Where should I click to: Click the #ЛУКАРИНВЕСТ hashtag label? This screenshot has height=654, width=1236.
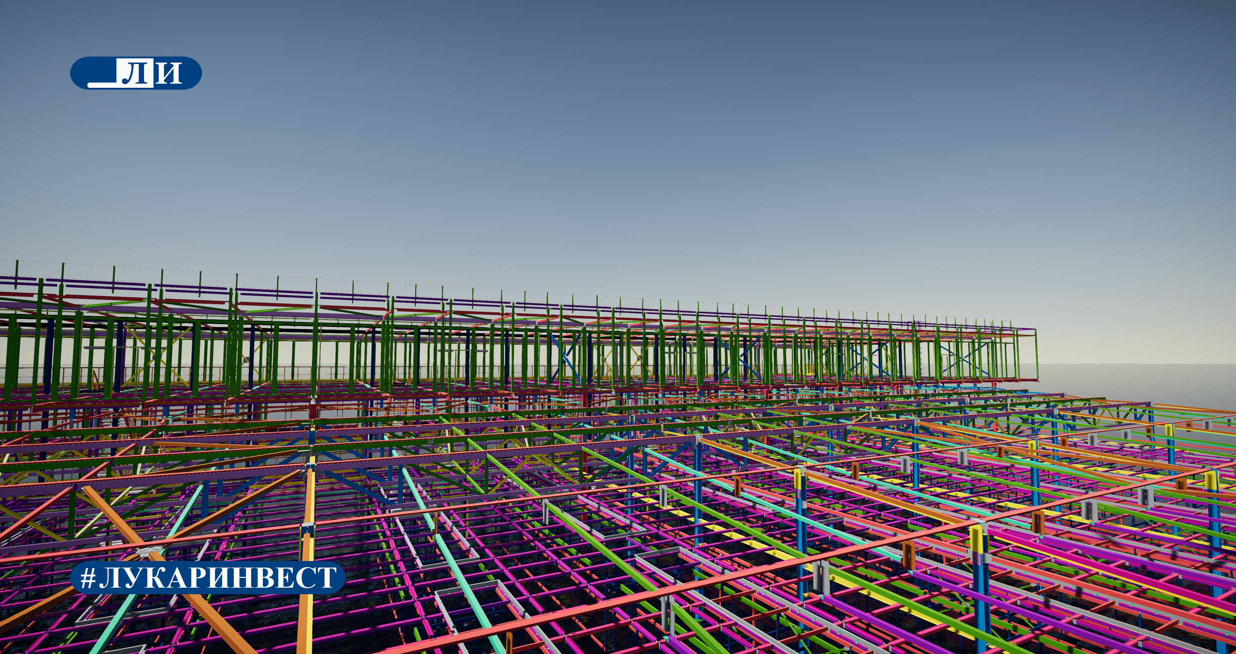tap(208, 578)
